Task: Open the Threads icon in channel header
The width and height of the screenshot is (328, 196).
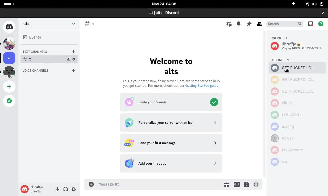Action: [x=229, y=24]
